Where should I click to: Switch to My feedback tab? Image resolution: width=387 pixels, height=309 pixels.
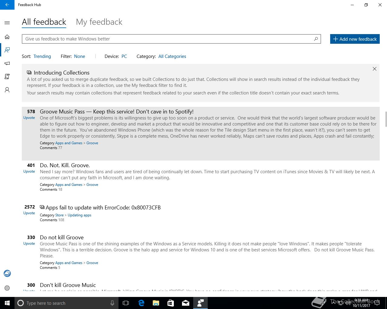[99, 22]
